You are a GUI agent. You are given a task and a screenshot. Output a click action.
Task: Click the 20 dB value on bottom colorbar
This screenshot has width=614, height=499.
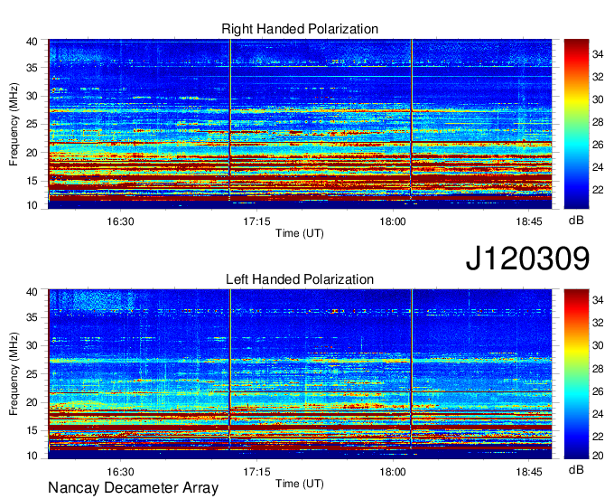click(598, 455)
